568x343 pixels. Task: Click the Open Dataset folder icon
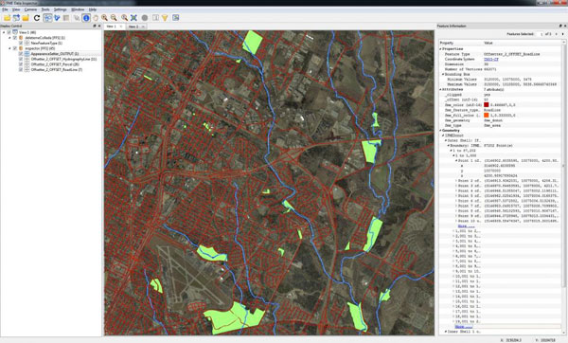(x=7, y=18)
